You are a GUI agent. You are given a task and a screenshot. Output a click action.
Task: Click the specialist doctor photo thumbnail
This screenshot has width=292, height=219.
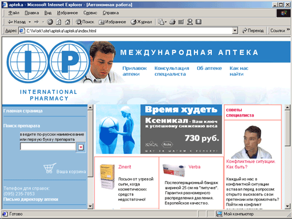(252, 142)
